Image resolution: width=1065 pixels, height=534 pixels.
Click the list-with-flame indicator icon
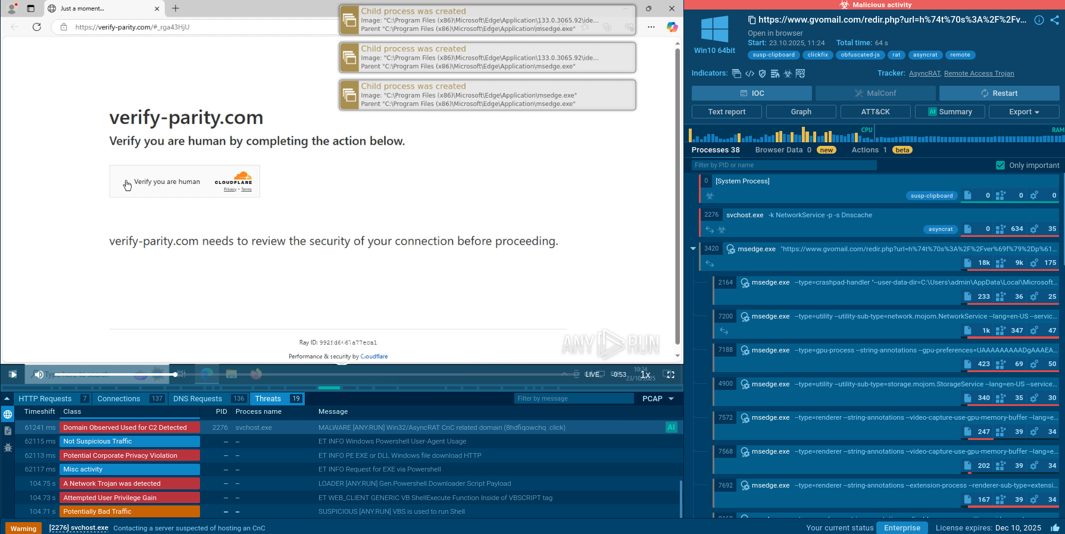coord(775,74)
